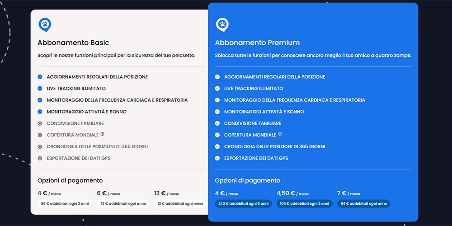Click Premium Cronologia delle posizioni 365 giorni
The height and width of the screenshot is (226, 452).
[274, 146]
